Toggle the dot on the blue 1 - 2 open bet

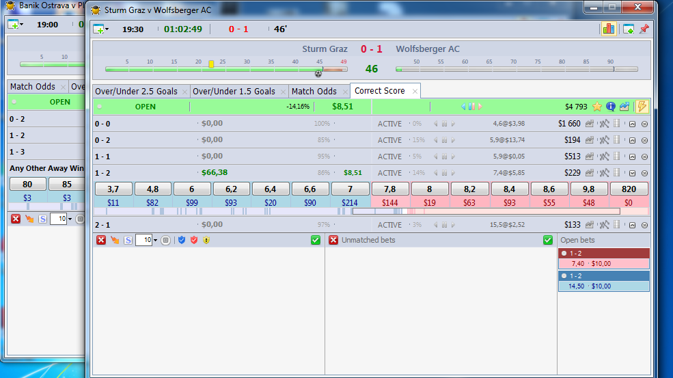(x=564, y=275)
